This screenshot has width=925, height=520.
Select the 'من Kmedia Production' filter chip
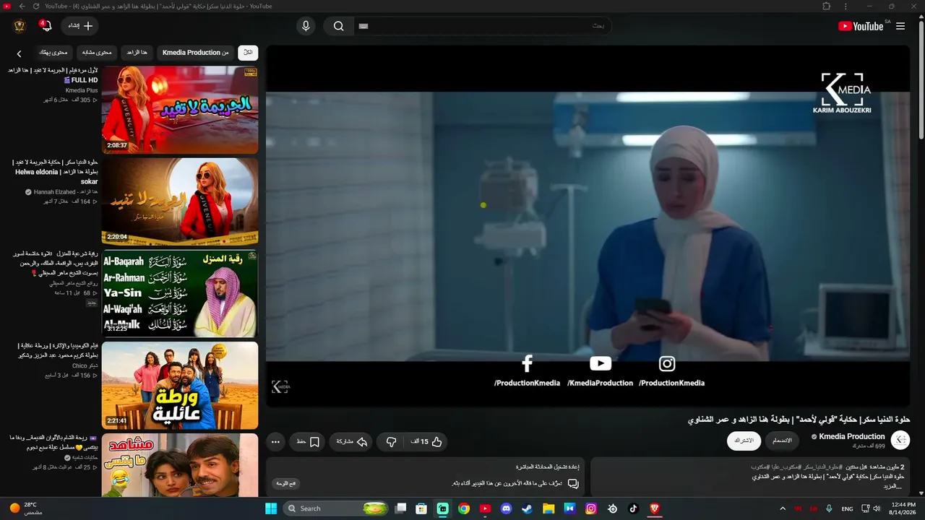[195, 53]
